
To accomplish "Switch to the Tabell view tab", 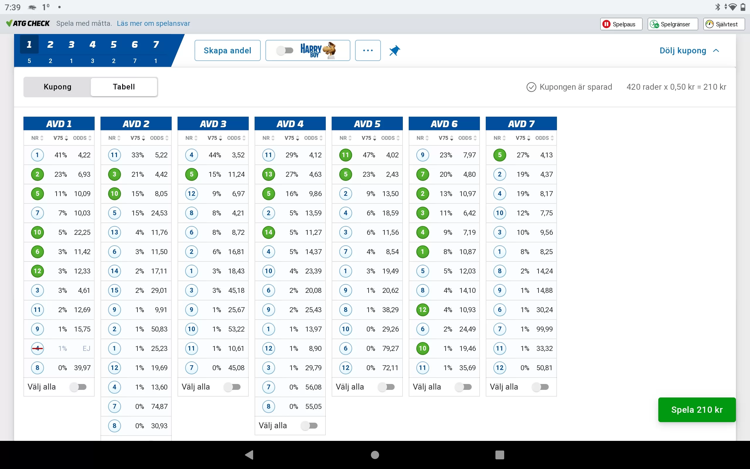I will tap(124, 87).
